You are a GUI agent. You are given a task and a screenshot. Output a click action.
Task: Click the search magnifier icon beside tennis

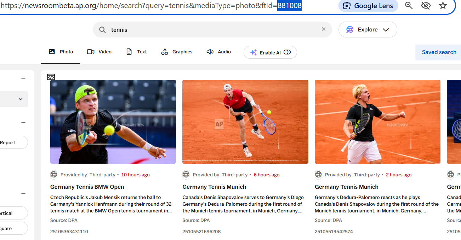point(102,30)
